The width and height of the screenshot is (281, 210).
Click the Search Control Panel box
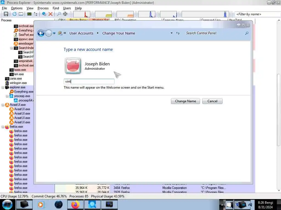pos(215,33)
